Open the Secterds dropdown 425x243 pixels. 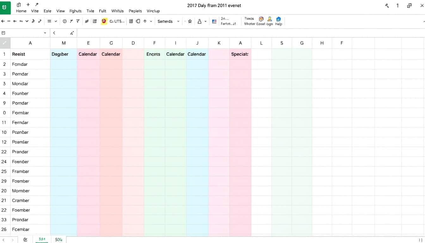(169, 21)
